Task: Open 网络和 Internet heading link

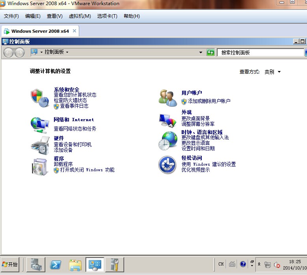Action: click(x=74, y=120)
